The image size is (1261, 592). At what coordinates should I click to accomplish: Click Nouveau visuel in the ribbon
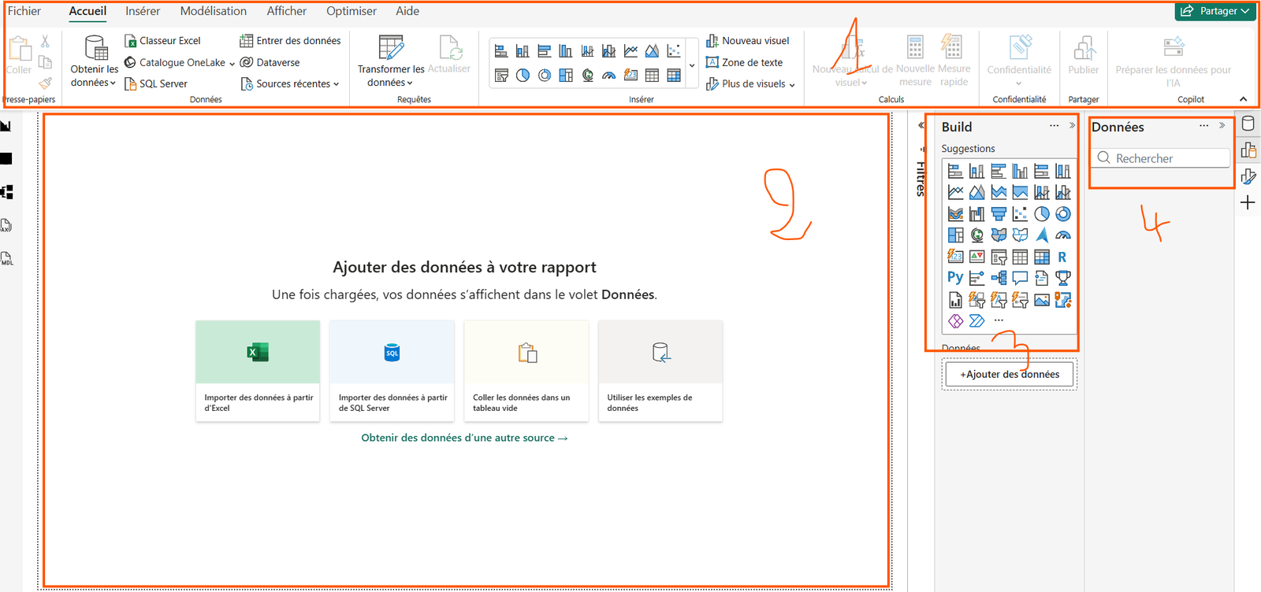point(748,41)
